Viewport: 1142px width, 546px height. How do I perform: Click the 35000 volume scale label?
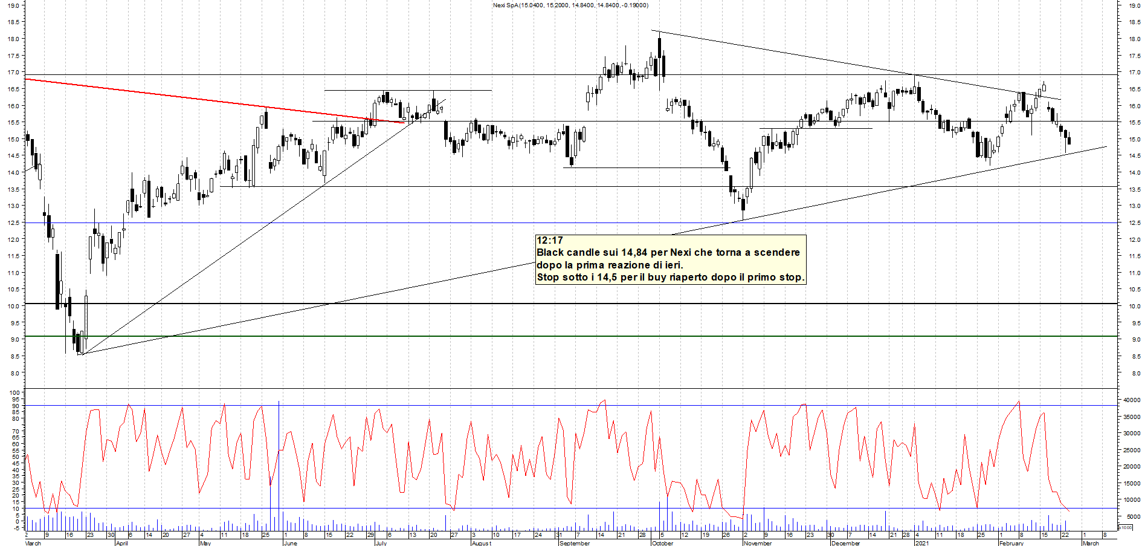click(1132, 417)
